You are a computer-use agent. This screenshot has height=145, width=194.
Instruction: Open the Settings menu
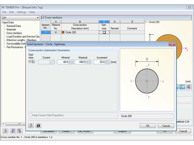coord(21,12)
